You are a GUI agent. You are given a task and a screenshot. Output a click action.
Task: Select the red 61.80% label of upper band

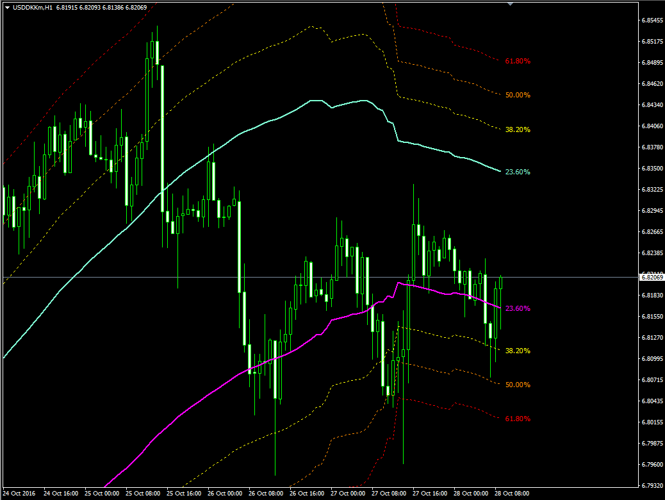click(x=518, y=61)
